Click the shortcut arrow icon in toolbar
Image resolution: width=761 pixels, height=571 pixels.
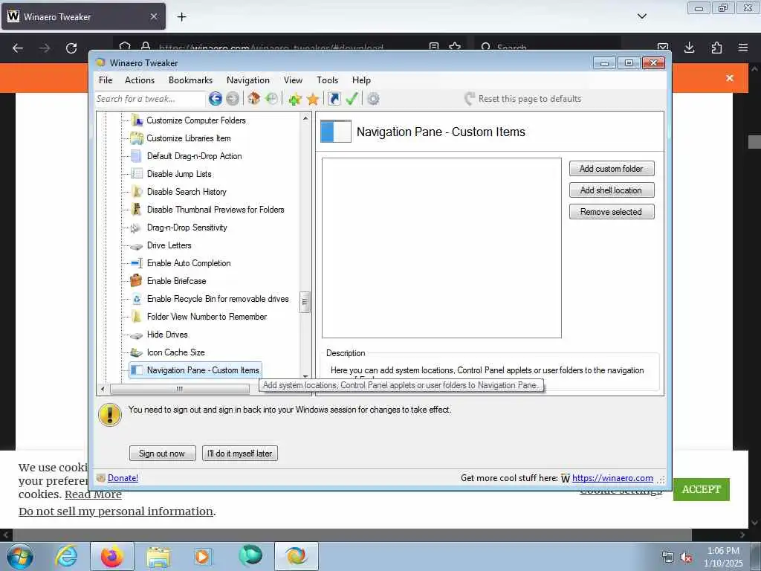(334, 99)
